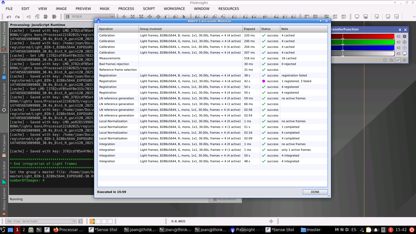Open the PROCESS menu

coord(126,9)
